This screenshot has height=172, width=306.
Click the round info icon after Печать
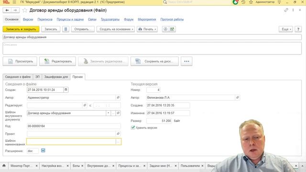(165, 29)
